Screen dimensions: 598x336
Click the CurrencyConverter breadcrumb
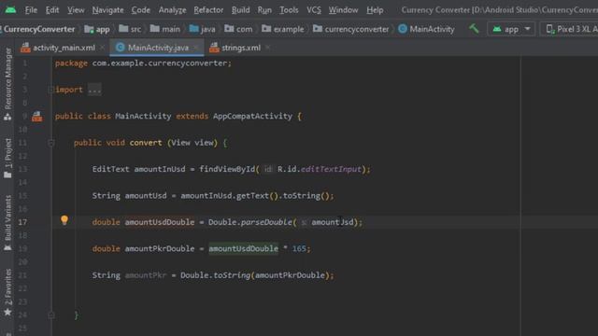point(39,29)
